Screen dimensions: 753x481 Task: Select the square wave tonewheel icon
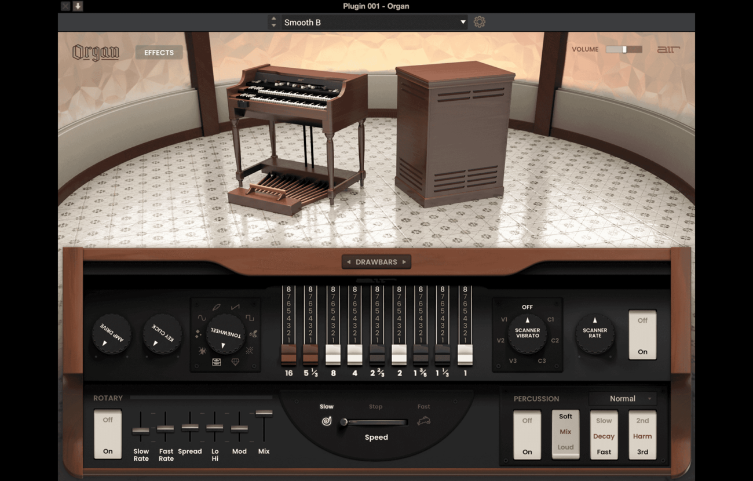250,318
